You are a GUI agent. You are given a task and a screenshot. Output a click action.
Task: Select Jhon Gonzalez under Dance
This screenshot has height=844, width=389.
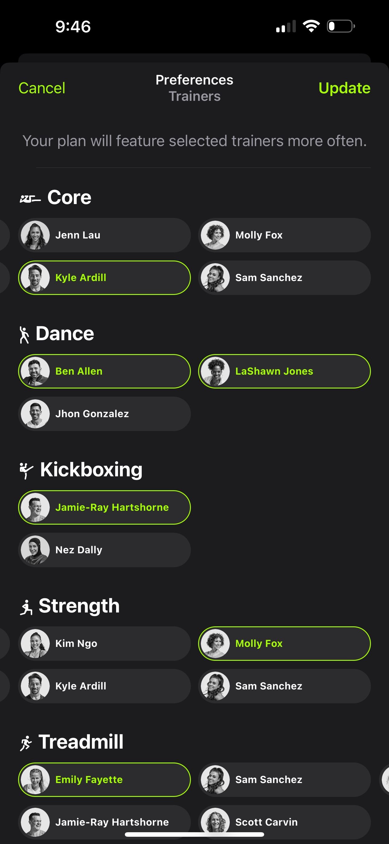point(105,414)
